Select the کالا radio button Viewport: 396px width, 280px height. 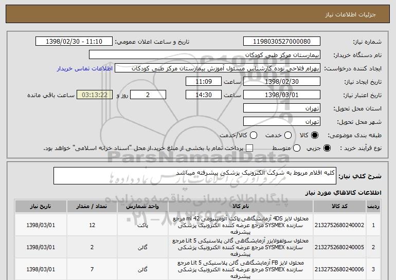click(315, 135)
